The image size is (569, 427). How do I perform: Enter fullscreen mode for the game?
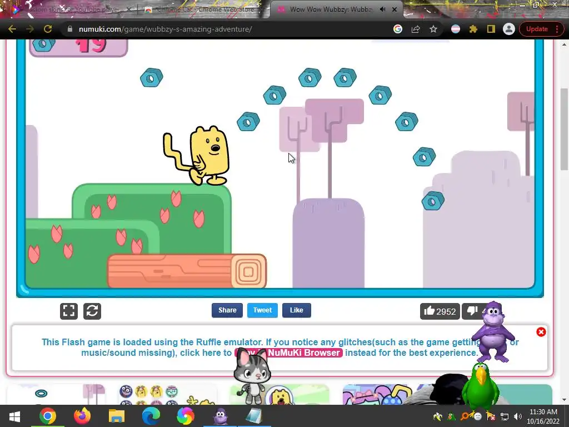(x=69, y=311)
